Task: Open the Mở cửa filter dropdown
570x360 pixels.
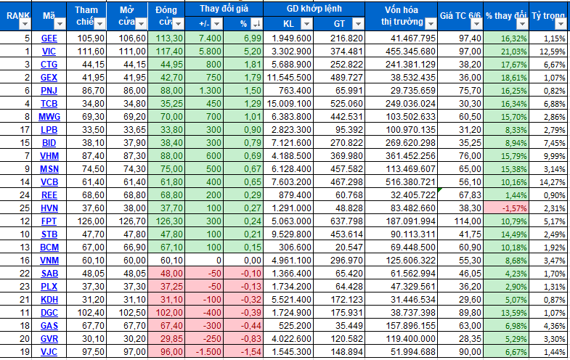Action: coord(142,25)
